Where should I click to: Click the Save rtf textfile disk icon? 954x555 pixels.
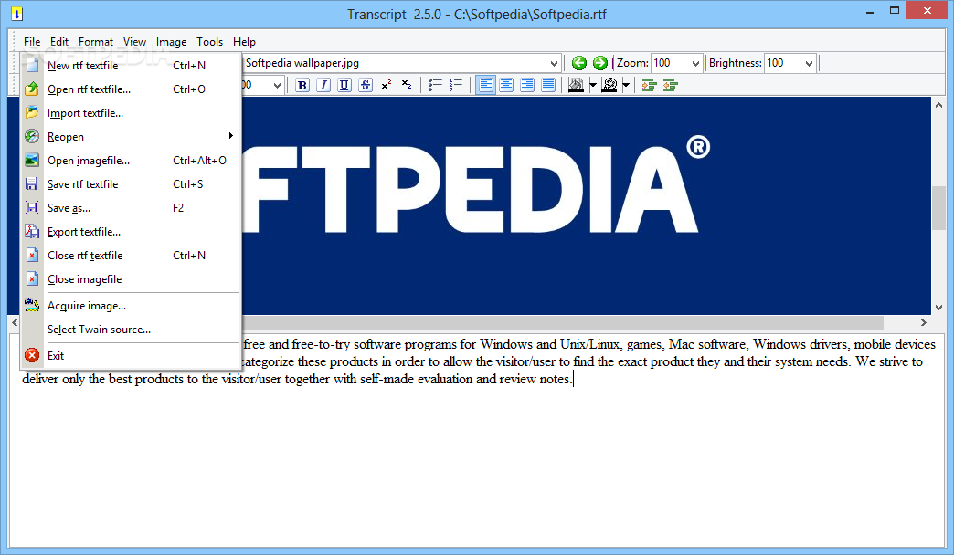32,183
